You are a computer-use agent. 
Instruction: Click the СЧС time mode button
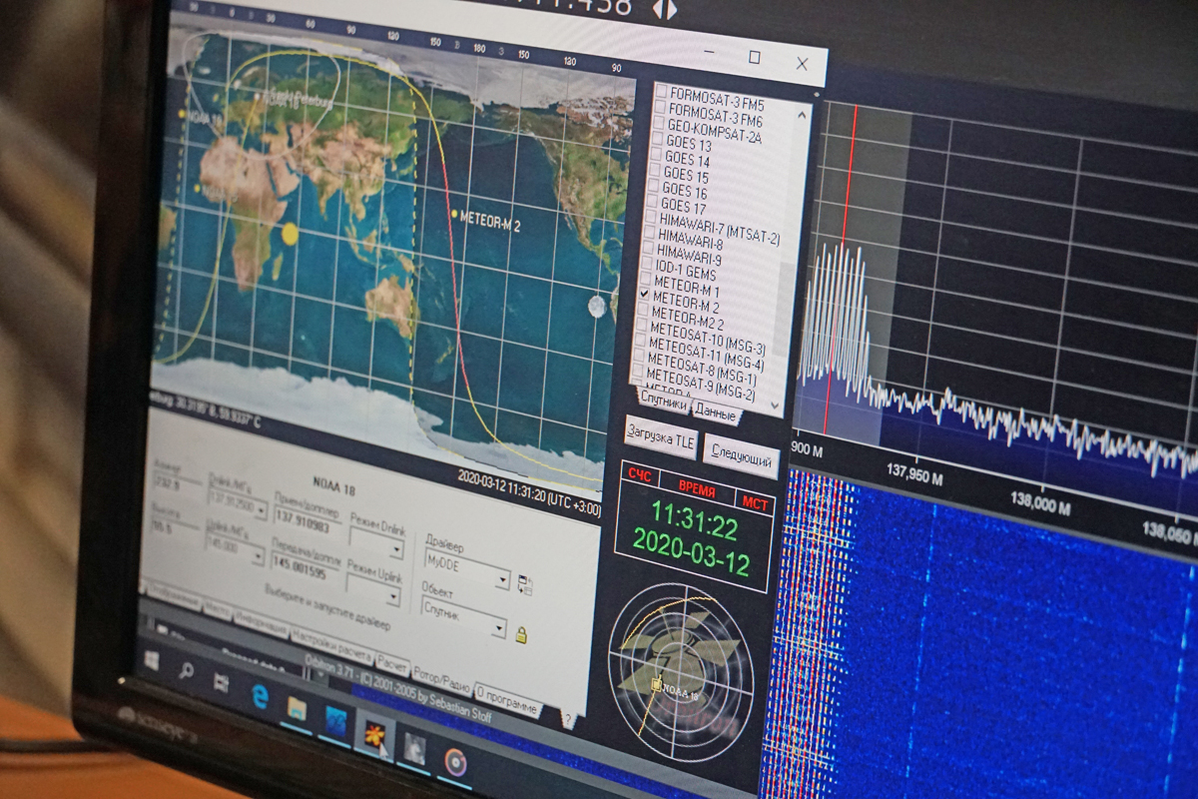click(639, 476)
